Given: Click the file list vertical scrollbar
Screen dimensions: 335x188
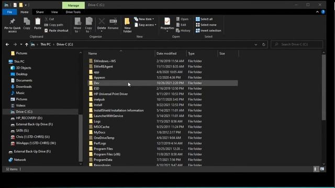Looking at the screenshot, I should (x=323, y=87).
